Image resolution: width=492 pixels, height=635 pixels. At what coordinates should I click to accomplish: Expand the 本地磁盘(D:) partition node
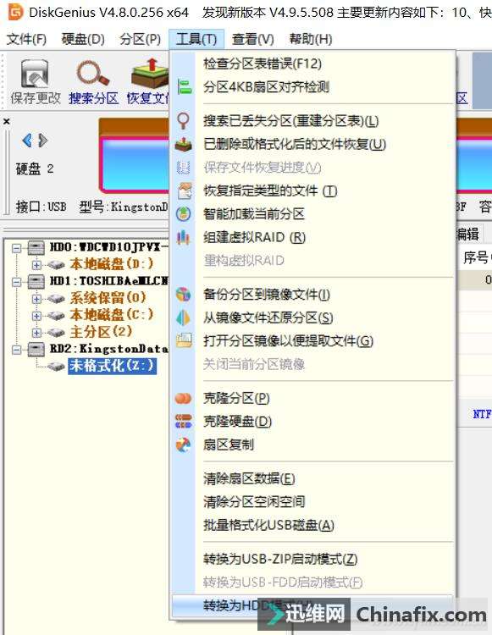(x=36, y=265)
